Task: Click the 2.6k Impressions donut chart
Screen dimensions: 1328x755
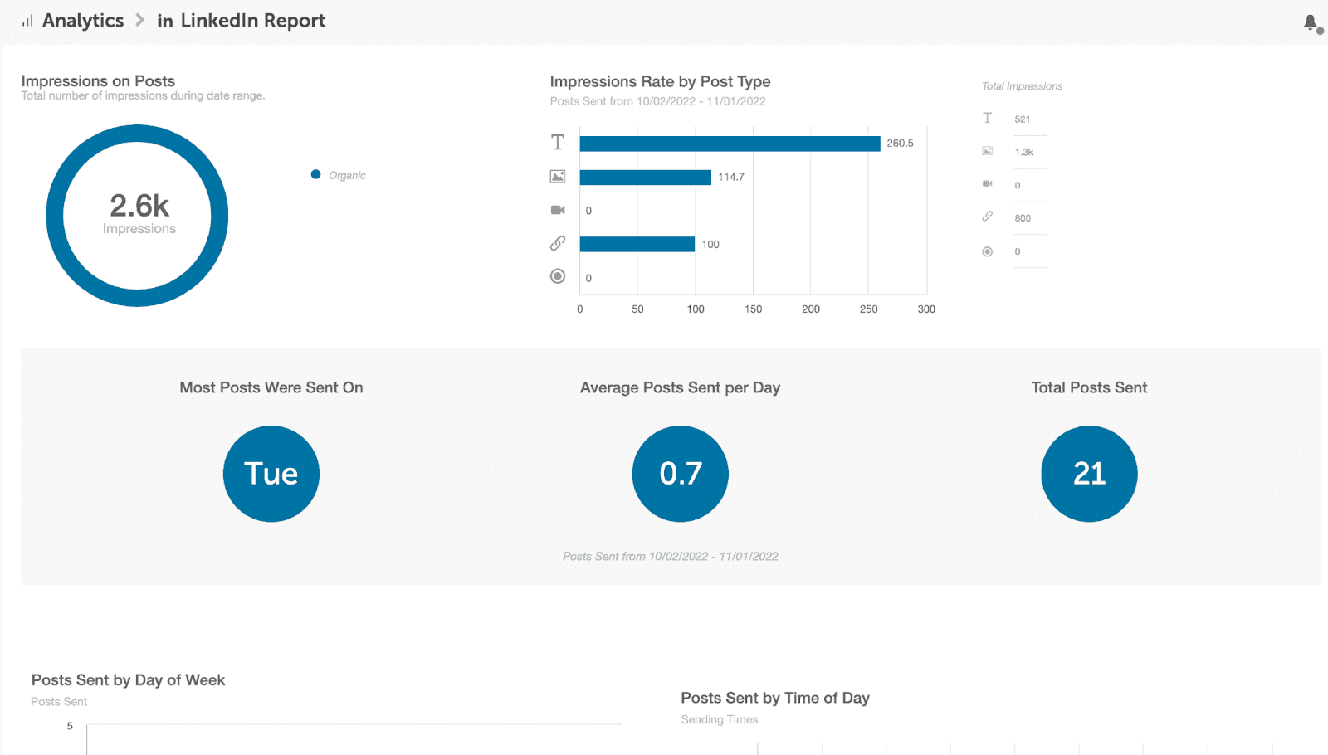Action: pyautogui.click(x=138, y=215)
